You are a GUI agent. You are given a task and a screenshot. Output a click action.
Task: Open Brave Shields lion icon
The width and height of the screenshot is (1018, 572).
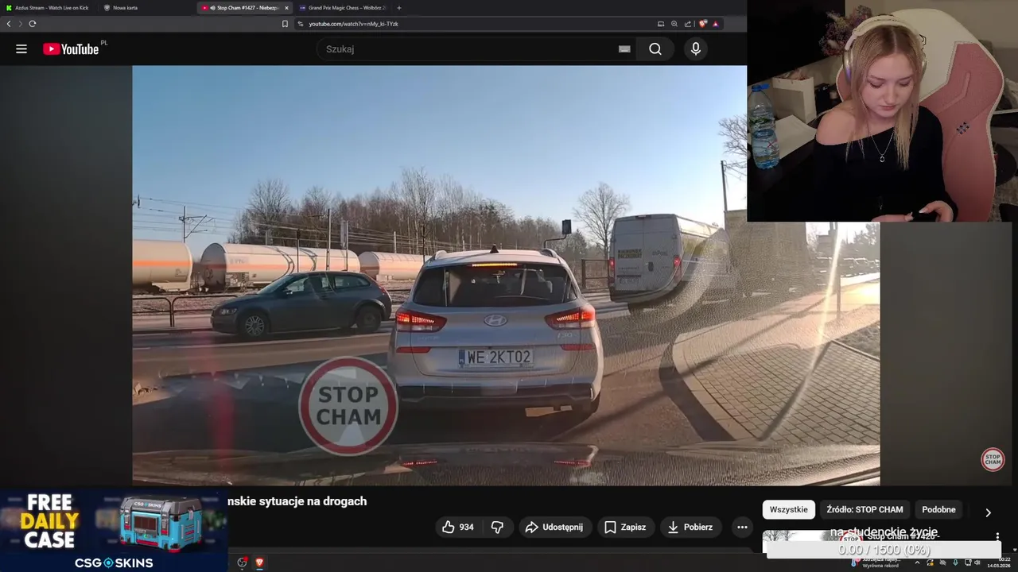point(702,24)
